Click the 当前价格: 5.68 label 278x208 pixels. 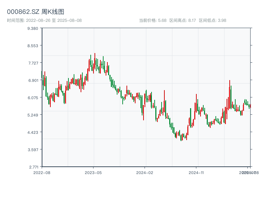tap(153, 20)
